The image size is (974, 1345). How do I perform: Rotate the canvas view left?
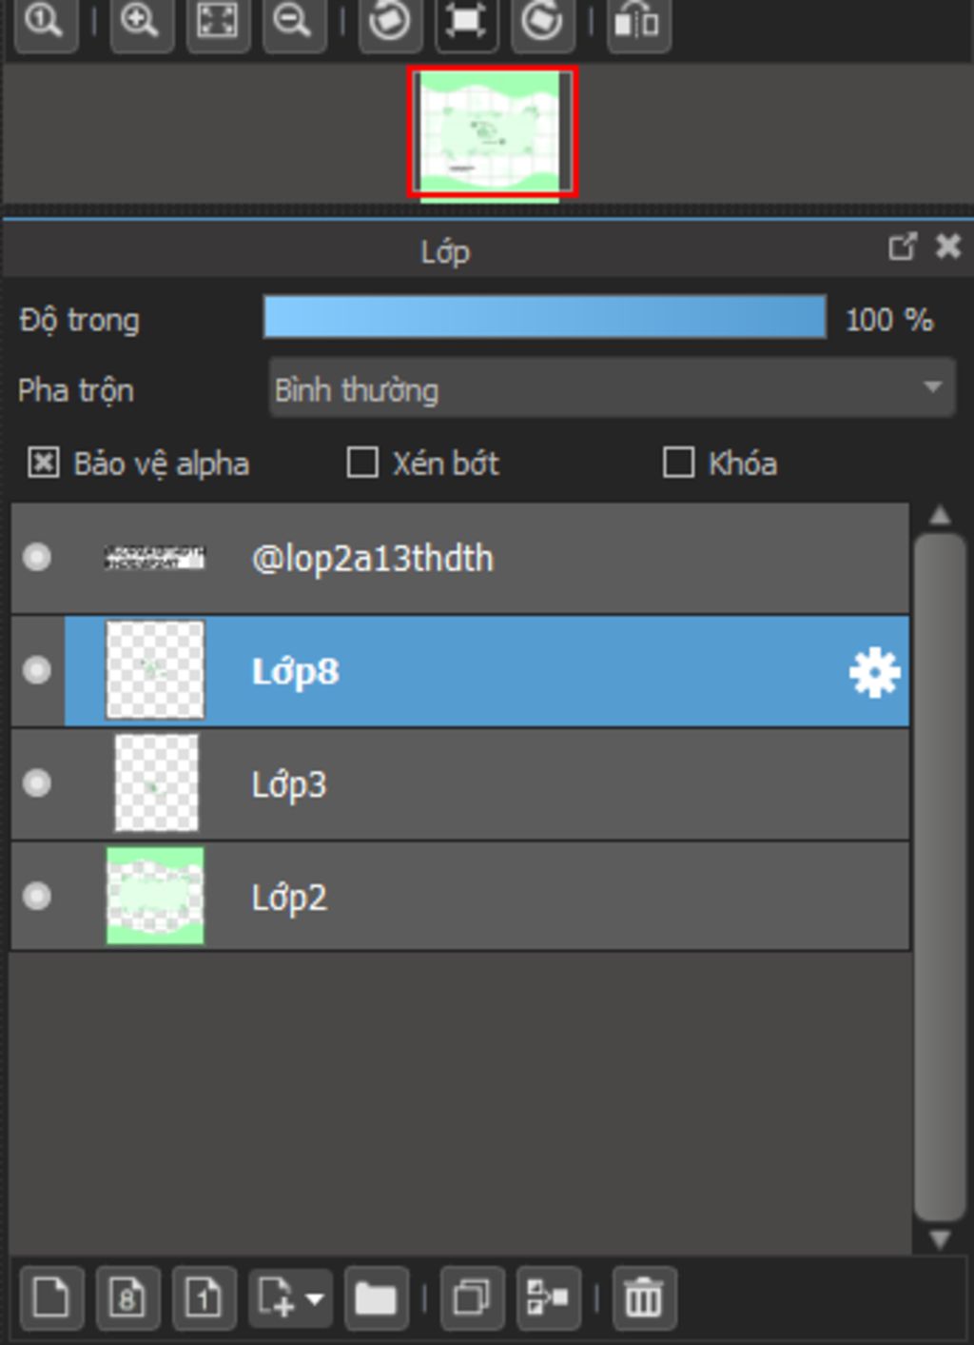coord(390,22)
